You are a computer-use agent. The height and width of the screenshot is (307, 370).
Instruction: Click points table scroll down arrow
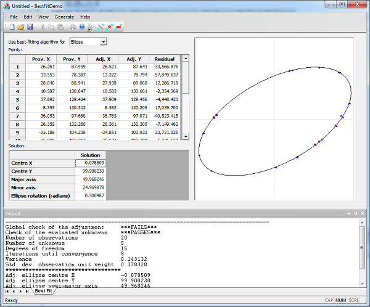[x=186, y=136]
